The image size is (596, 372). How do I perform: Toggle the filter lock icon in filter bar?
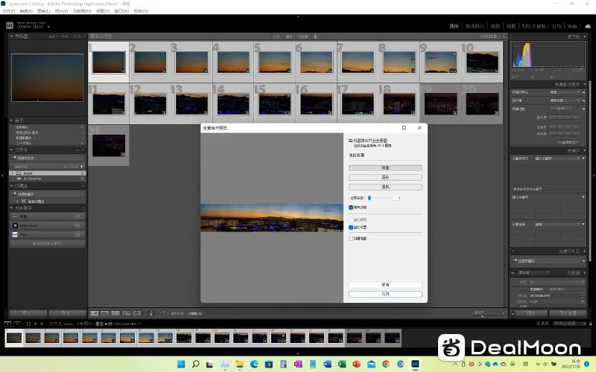pos(504,36)
